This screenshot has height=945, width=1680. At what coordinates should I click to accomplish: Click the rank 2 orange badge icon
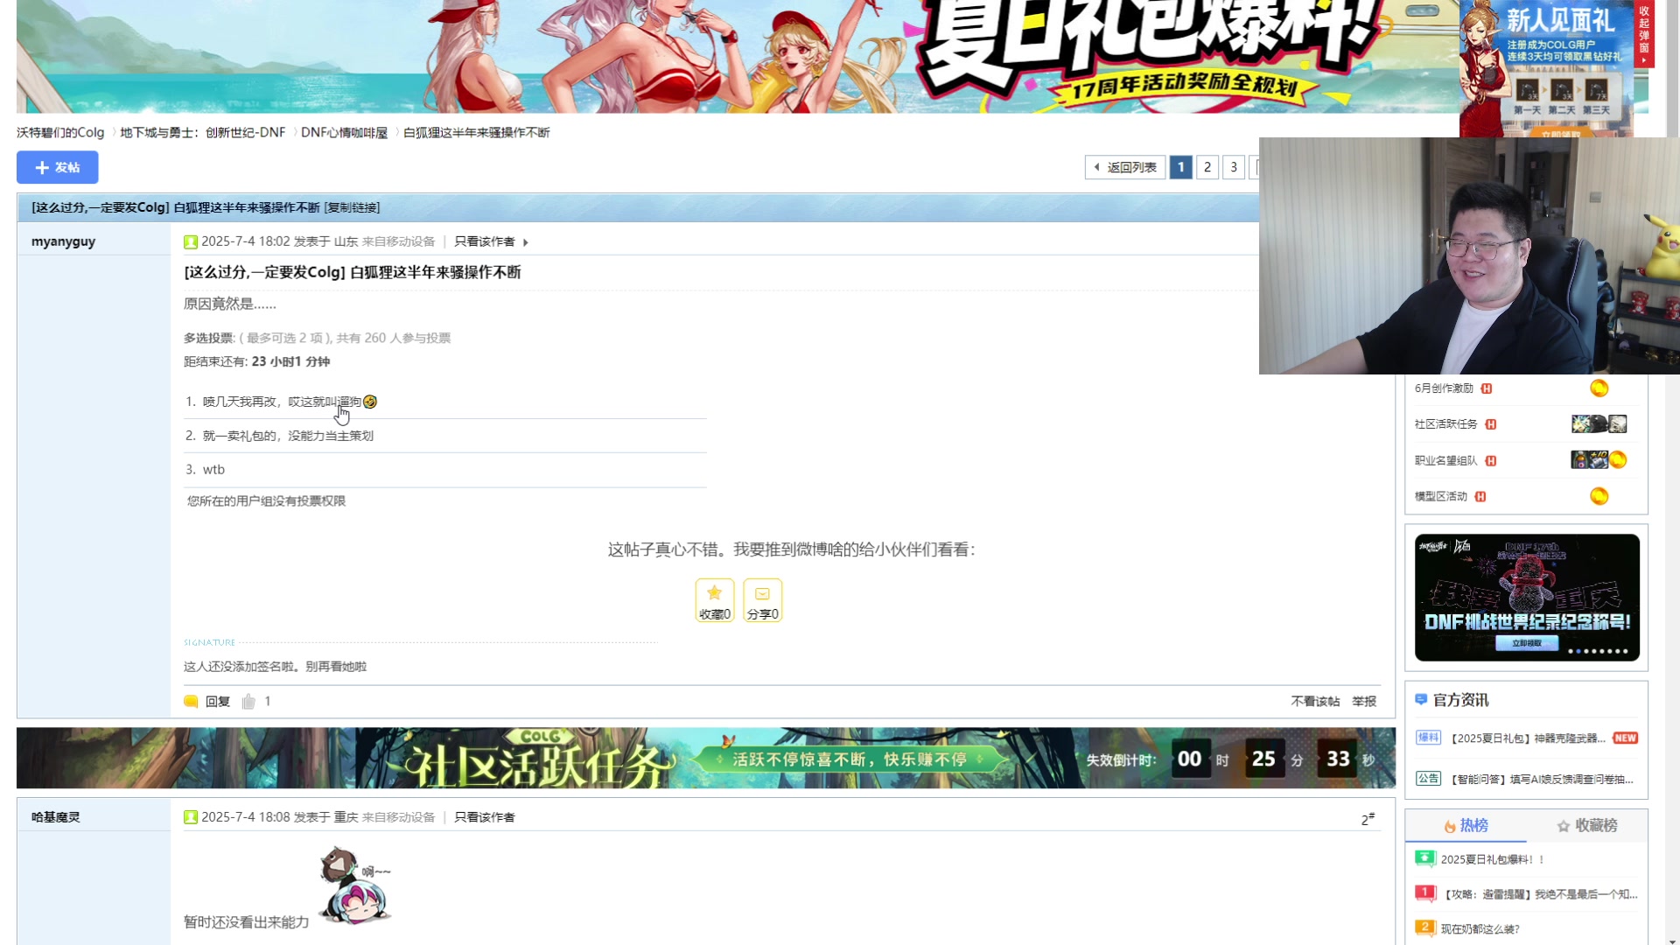click(x=1425, y=927)
